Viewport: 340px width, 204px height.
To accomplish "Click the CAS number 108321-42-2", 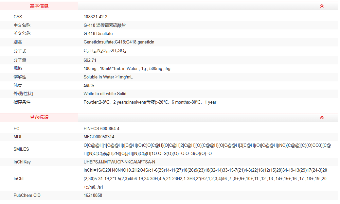I will click(x=96, y=17).
